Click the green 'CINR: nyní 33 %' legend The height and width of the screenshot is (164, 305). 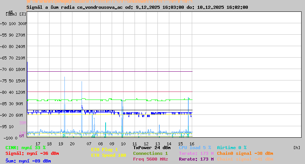tap(26, 148)
